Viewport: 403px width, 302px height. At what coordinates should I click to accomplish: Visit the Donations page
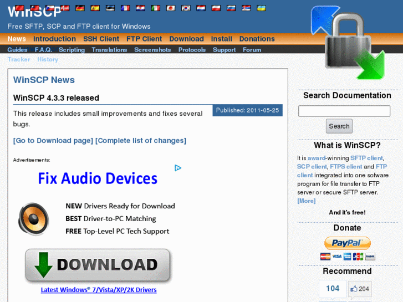tap(257, 39)
